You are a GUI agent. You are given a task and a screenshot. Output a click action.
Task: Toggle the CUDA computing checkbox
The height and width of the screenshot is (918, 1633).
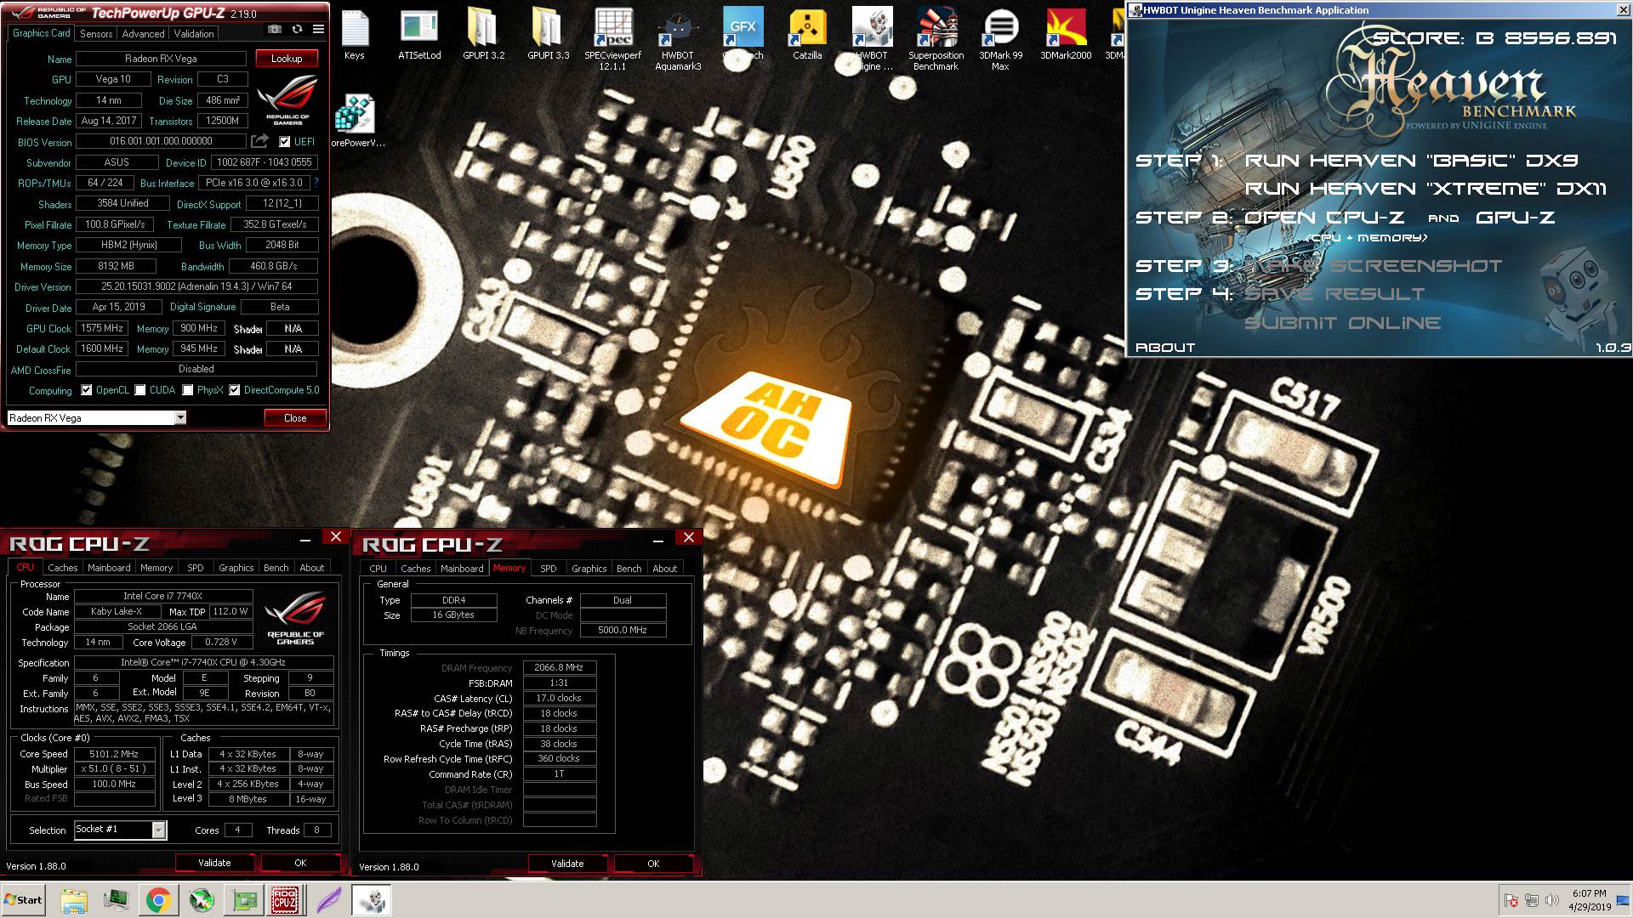click(x=139, y=390)
